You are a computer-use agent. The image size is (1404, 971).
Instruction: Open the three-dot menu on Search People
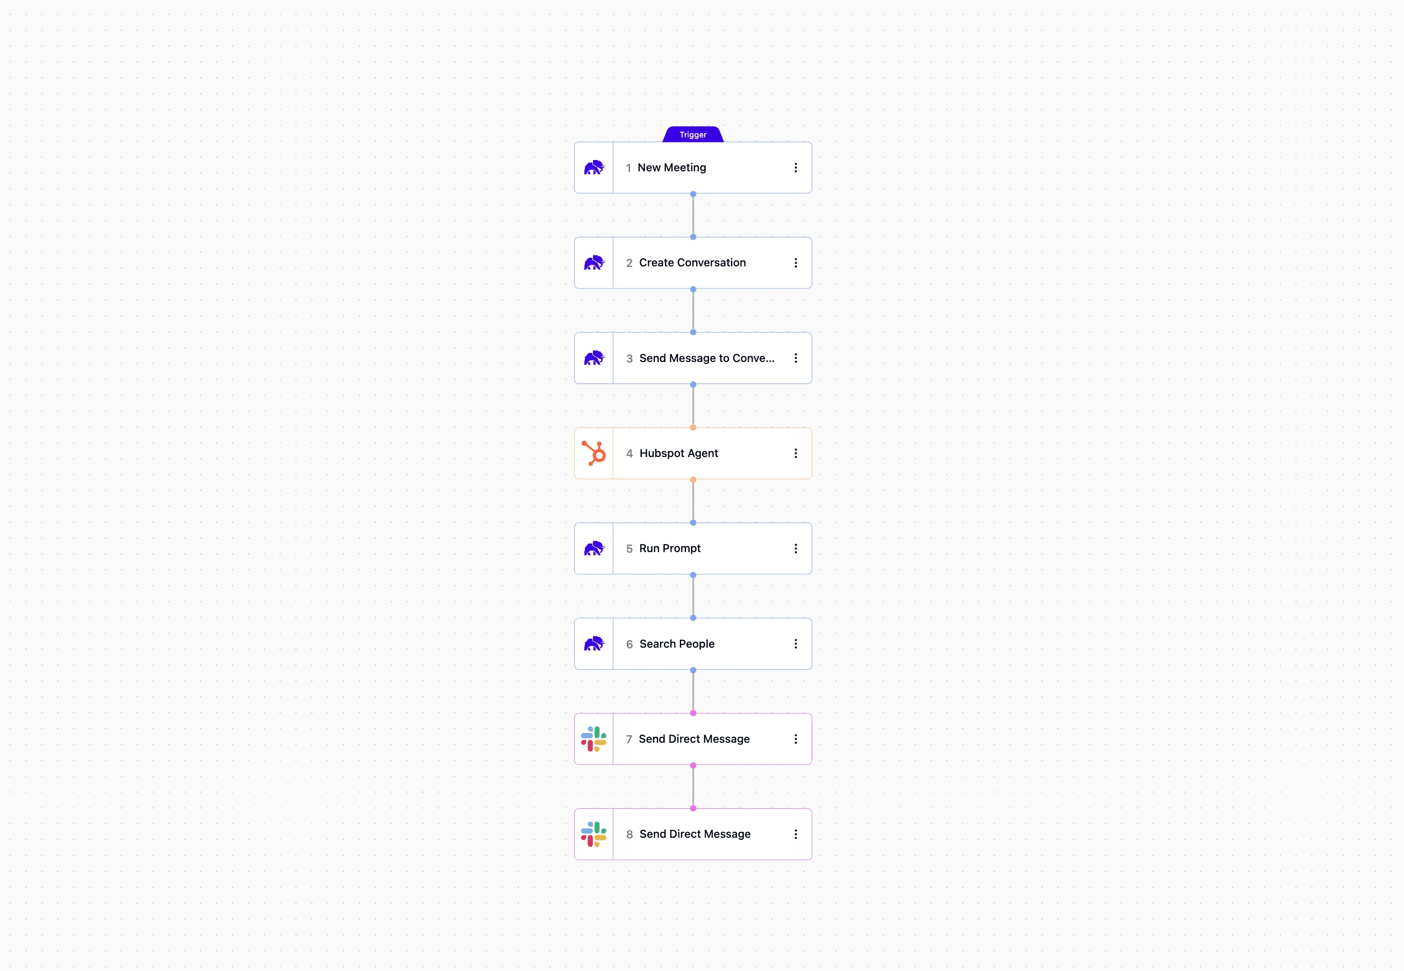pos(795,643)
